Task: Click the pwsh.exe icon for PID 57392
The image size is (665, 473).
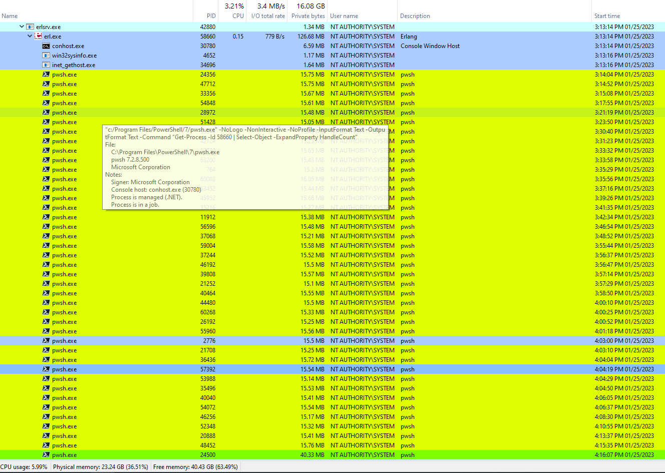Action: click(45, 369)
